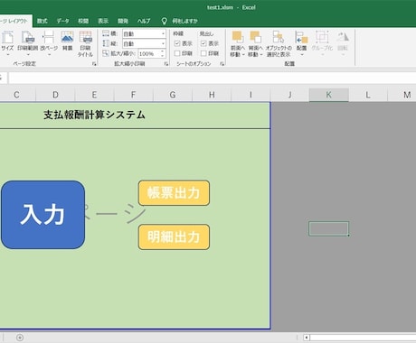This screenshot has width=416, height=343.
Task: Select column K header
Action: point(329,95)
